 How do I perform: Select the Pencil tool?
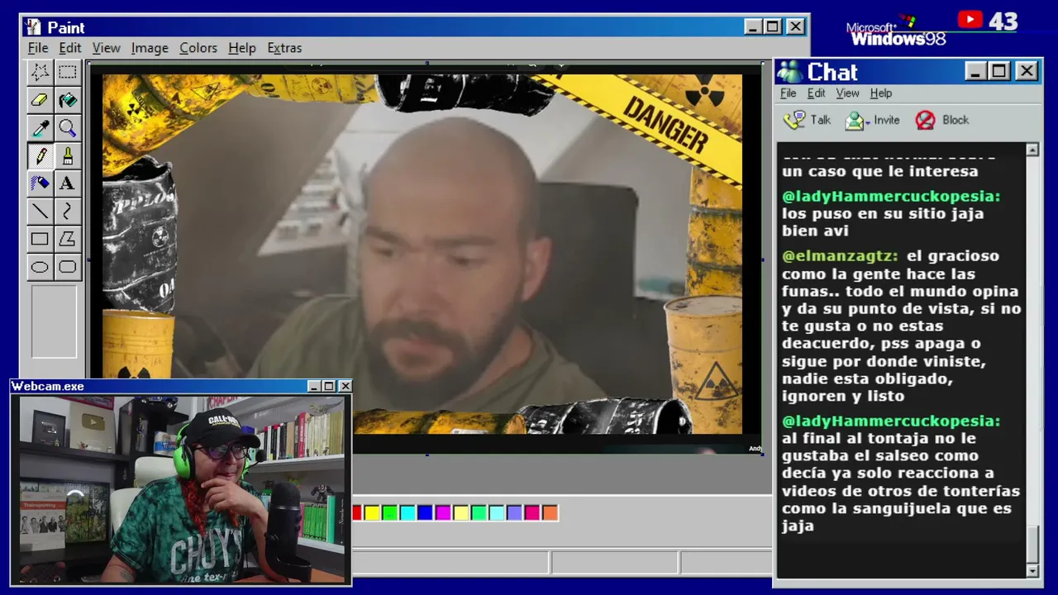[x=40, y=156]
